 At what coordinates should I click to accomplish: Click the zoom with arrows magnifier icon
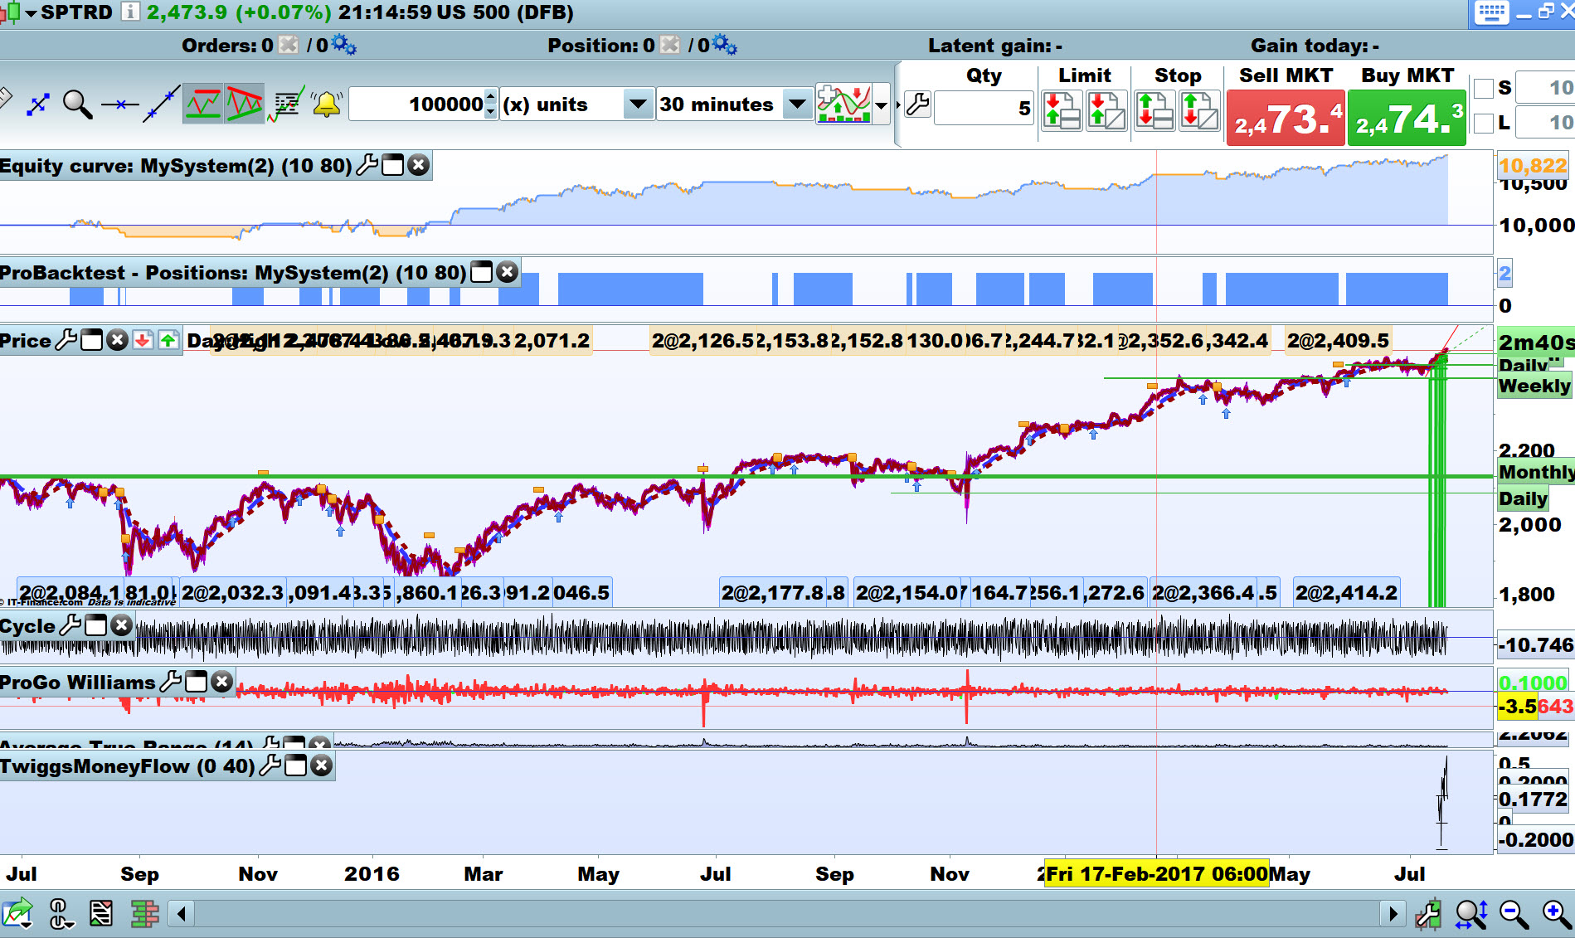point(1471,914)
